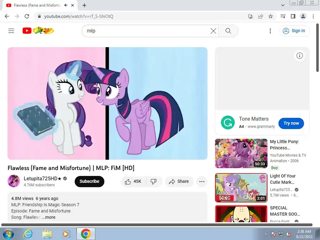Click the Action Center flag icon
Screen dimensions: 320x240
(x=273, y=234)
